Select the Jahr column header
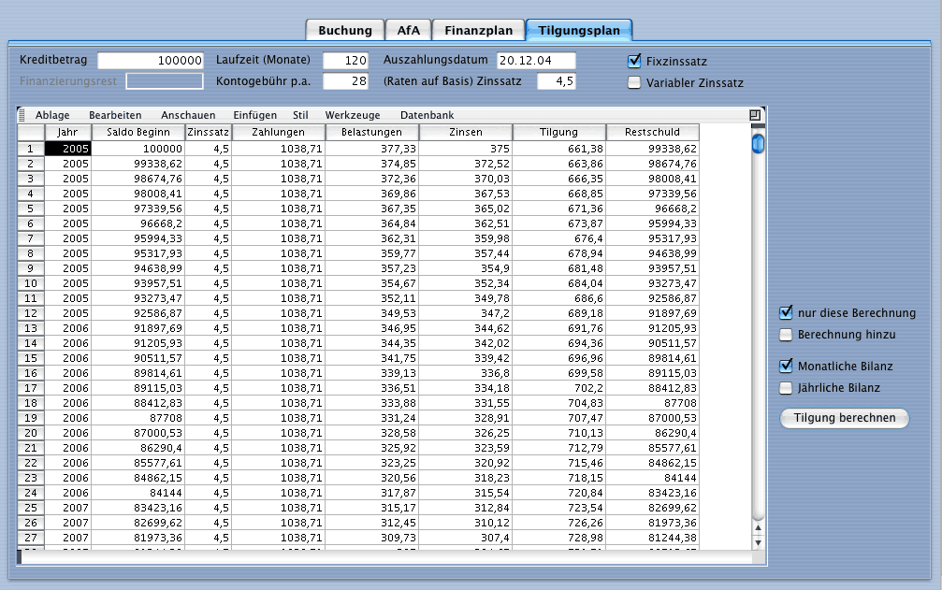Viewport: 942px width, 590px height. click(68, 132)
